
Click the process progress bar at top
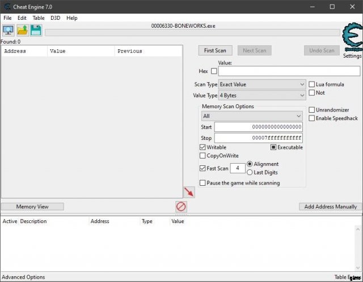pyautogui.click(x=193, y=32)
